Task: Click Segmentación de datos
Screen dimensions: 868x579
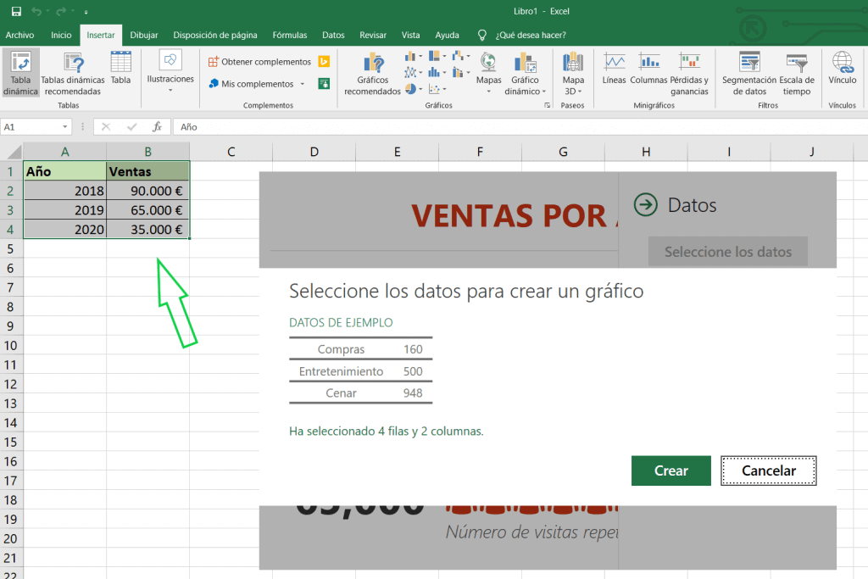Action: coord(749,74)
